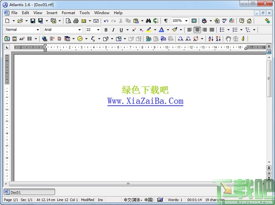Open Print Preview magnifier icon
Viewport: 275px width, 205px height.
coord(68,21)
